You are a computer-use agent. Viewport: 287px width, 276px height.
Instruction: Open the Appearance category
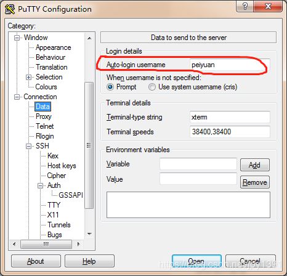[x=54, y=47]
